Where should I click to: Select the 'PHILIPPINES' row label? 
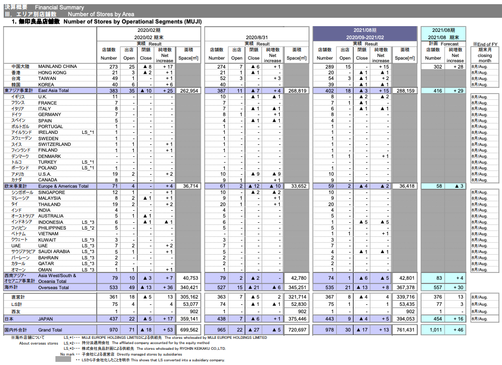coord(52,228)
